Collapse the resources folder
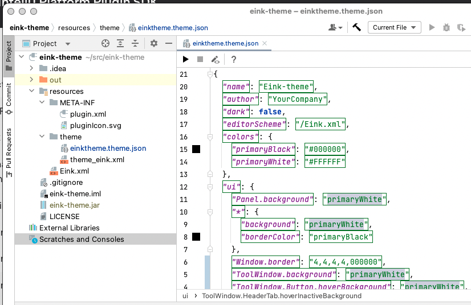 pyautogui.click(x=31, y=90)
